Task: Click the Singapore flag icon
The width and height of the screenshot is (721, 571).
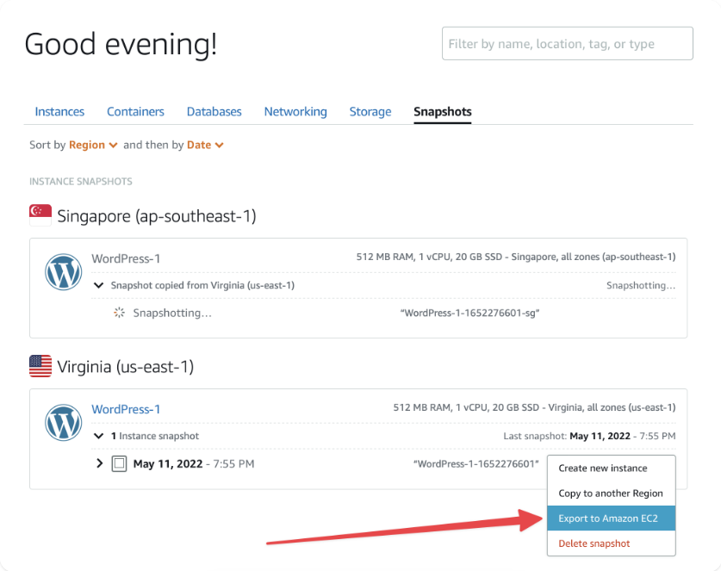Action: pos(40,215)
